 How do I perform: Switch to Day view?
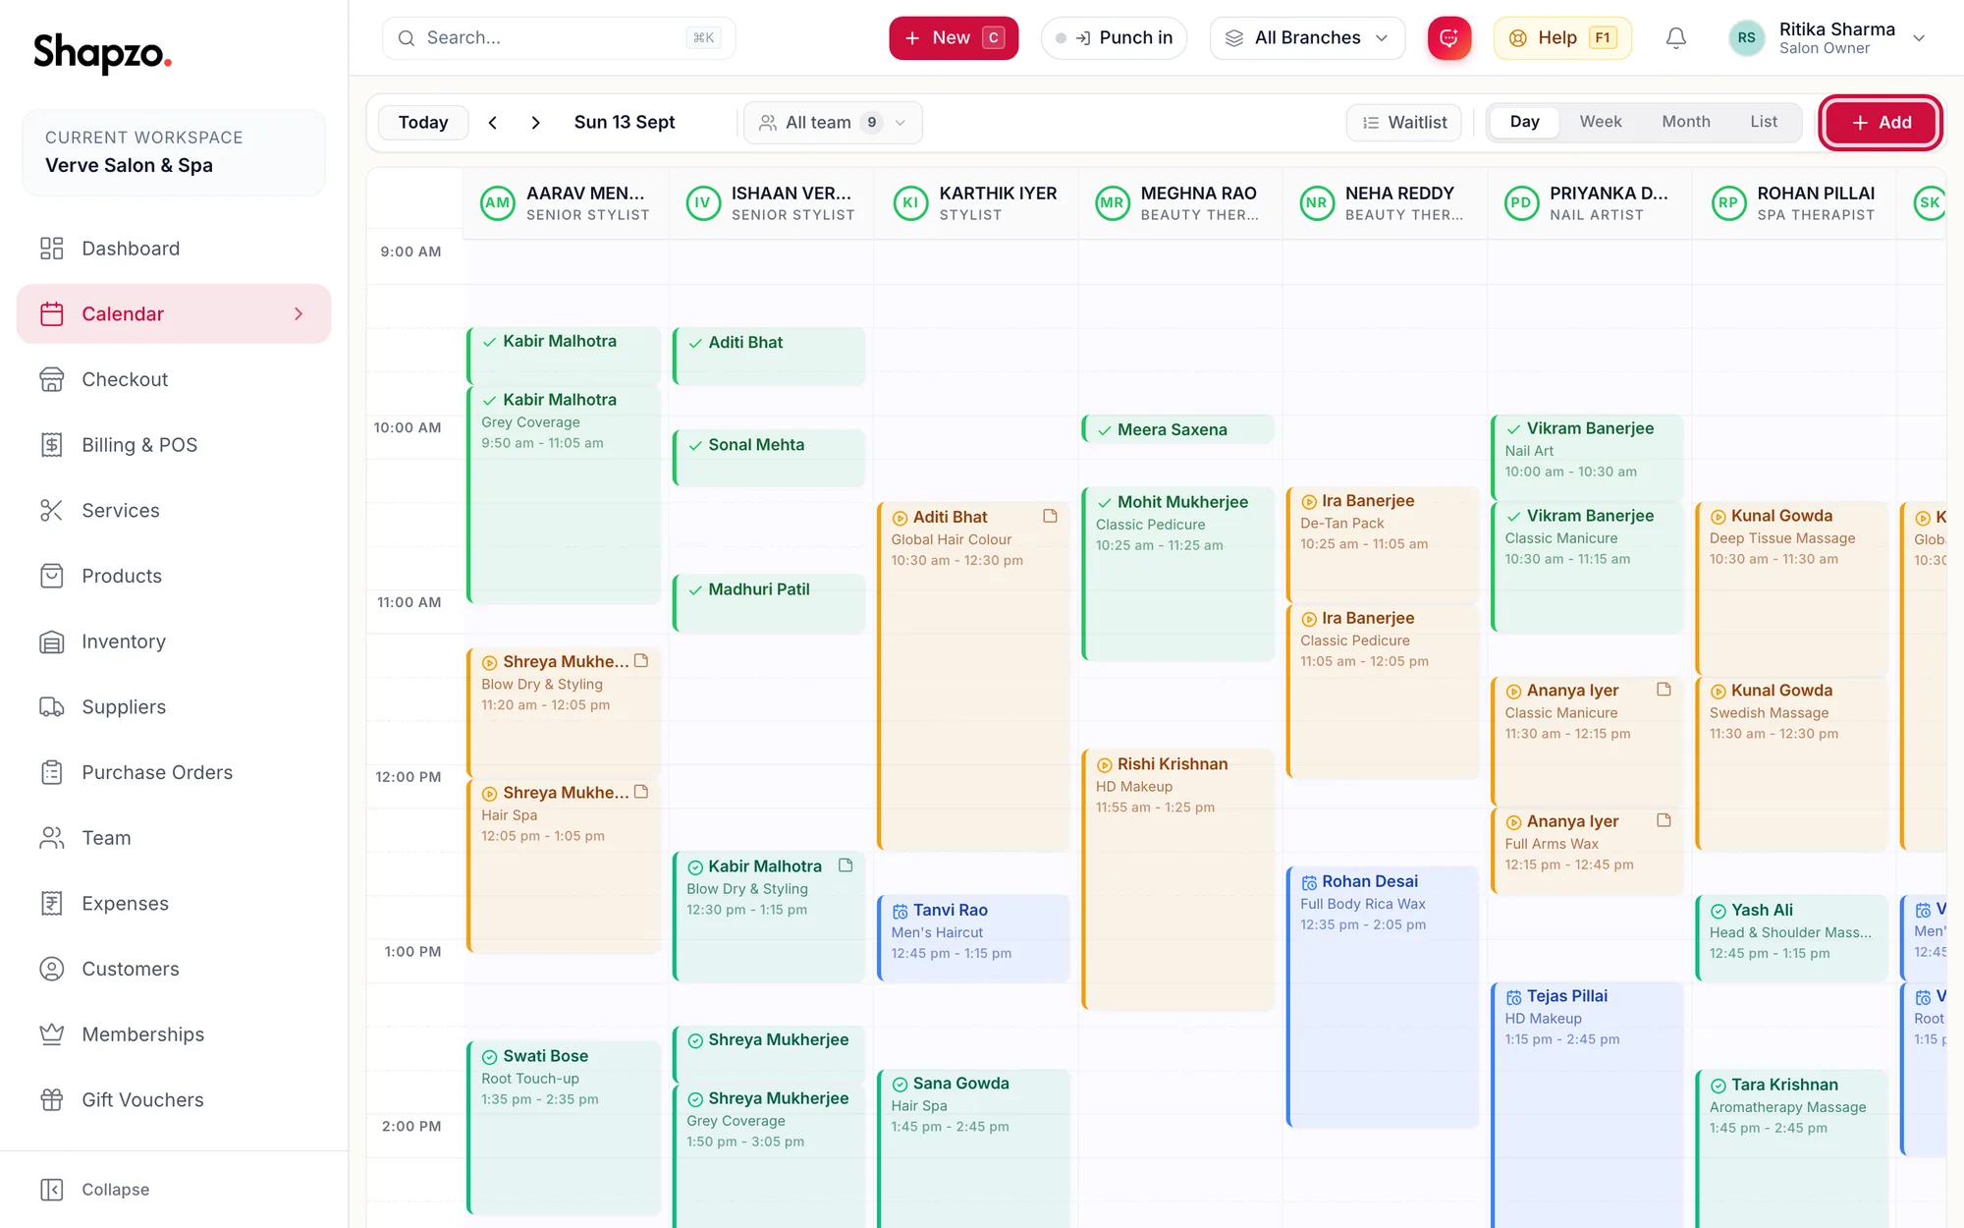pyautogui.click(x=1524, y=122)
